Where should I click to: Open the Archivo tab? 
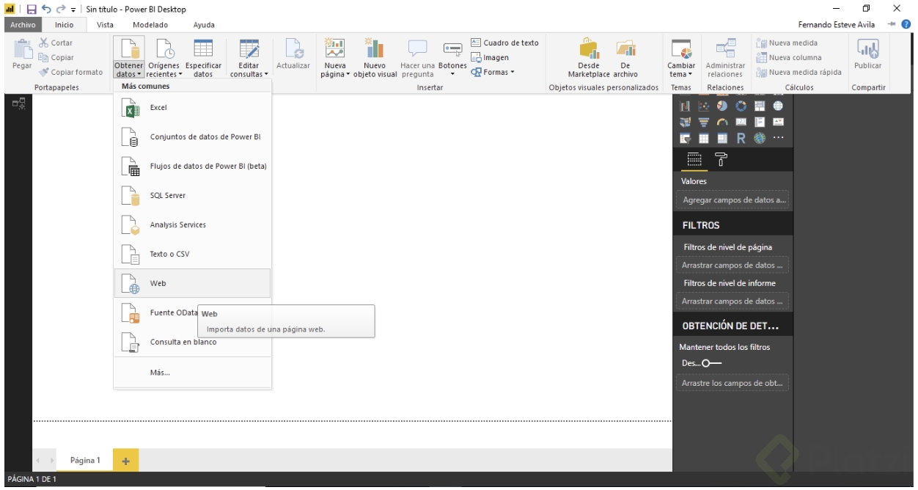[x=23, y=25]
